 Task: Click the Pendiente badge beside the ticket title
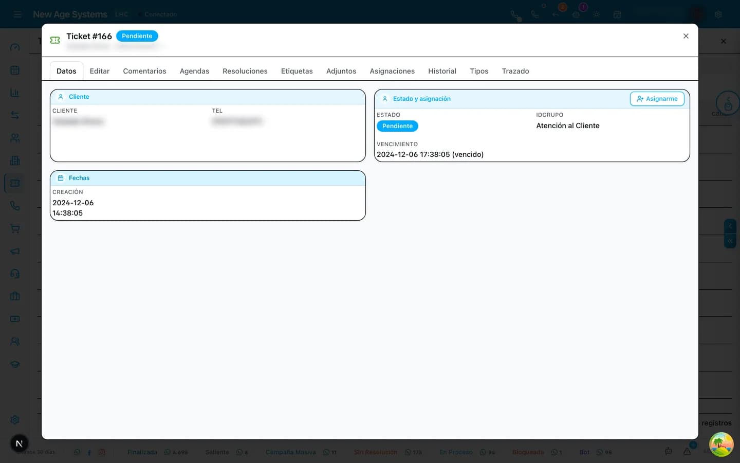(137, 36)
